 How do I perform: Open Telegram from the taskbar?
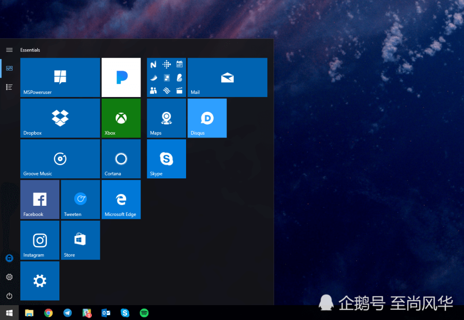coord(67,313)
